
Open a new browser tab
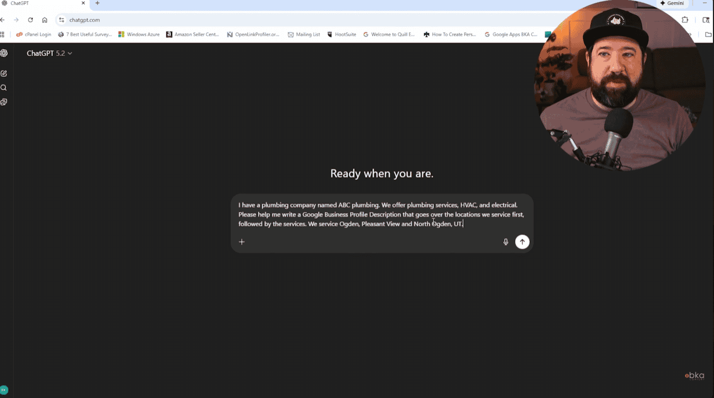click(98, 3)
